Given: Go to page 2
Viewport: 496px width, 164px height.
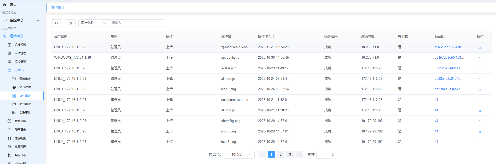Looking at the screenshot, I should 281,155.
